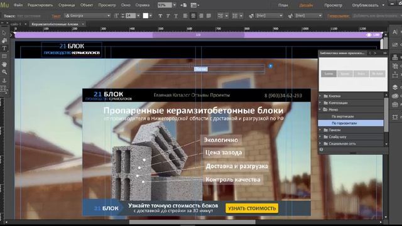
Task: Align text left
Action: pos(185,16)
